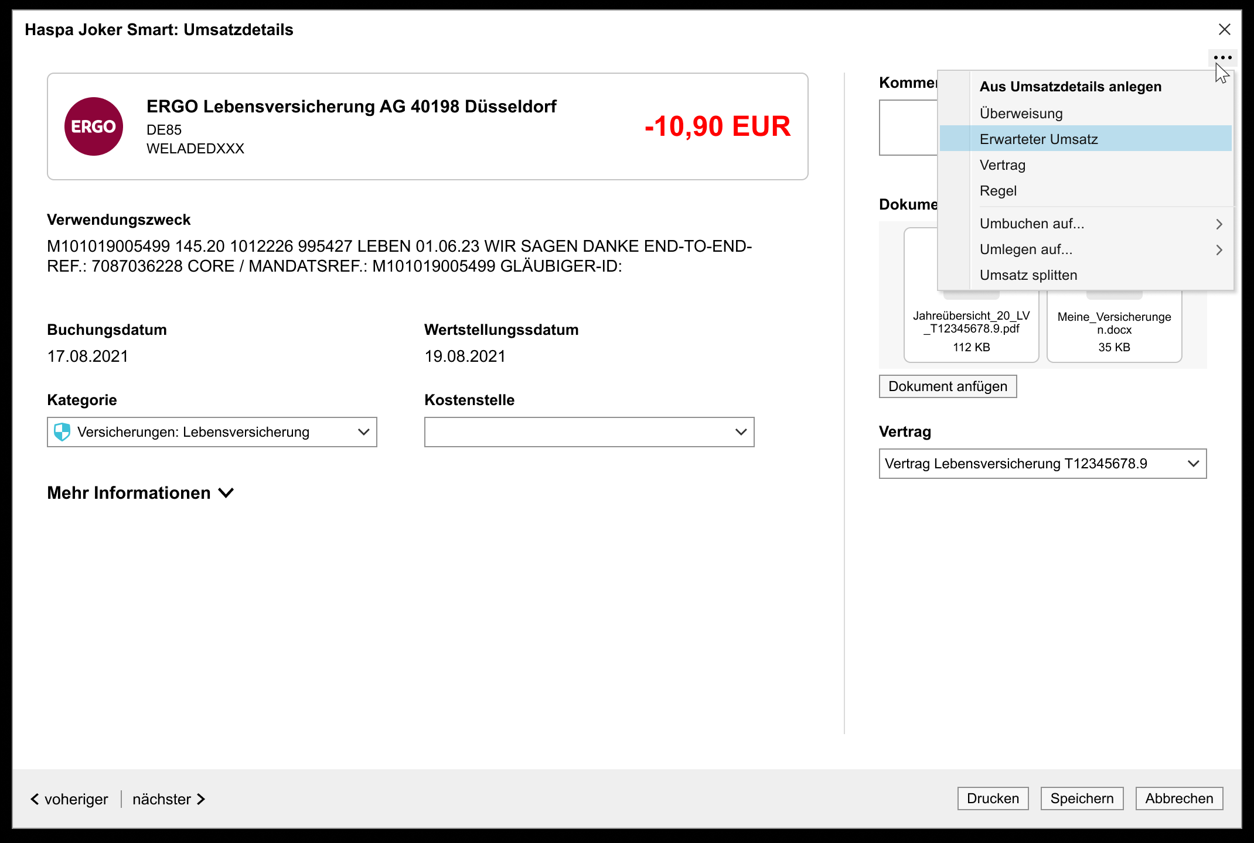The height and width of the screenshot is (843, 1254).
Task: Select Vertrag in the context menu
Action: 1085,165
